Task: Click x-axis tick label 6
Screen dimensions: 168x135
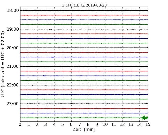Action: tap(71, 125)
